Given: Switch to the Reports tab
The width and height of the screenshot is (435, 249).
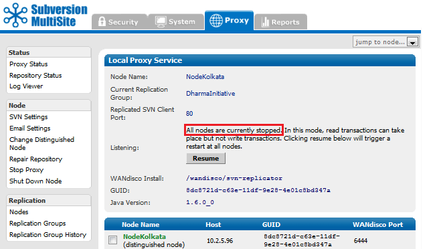Looking at the screenshot, I should click(281, 21).
